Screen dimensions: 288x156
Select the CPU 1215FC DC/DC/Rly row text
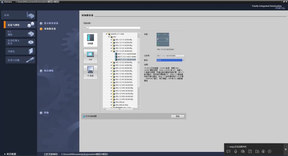click(x=124, y=99)
